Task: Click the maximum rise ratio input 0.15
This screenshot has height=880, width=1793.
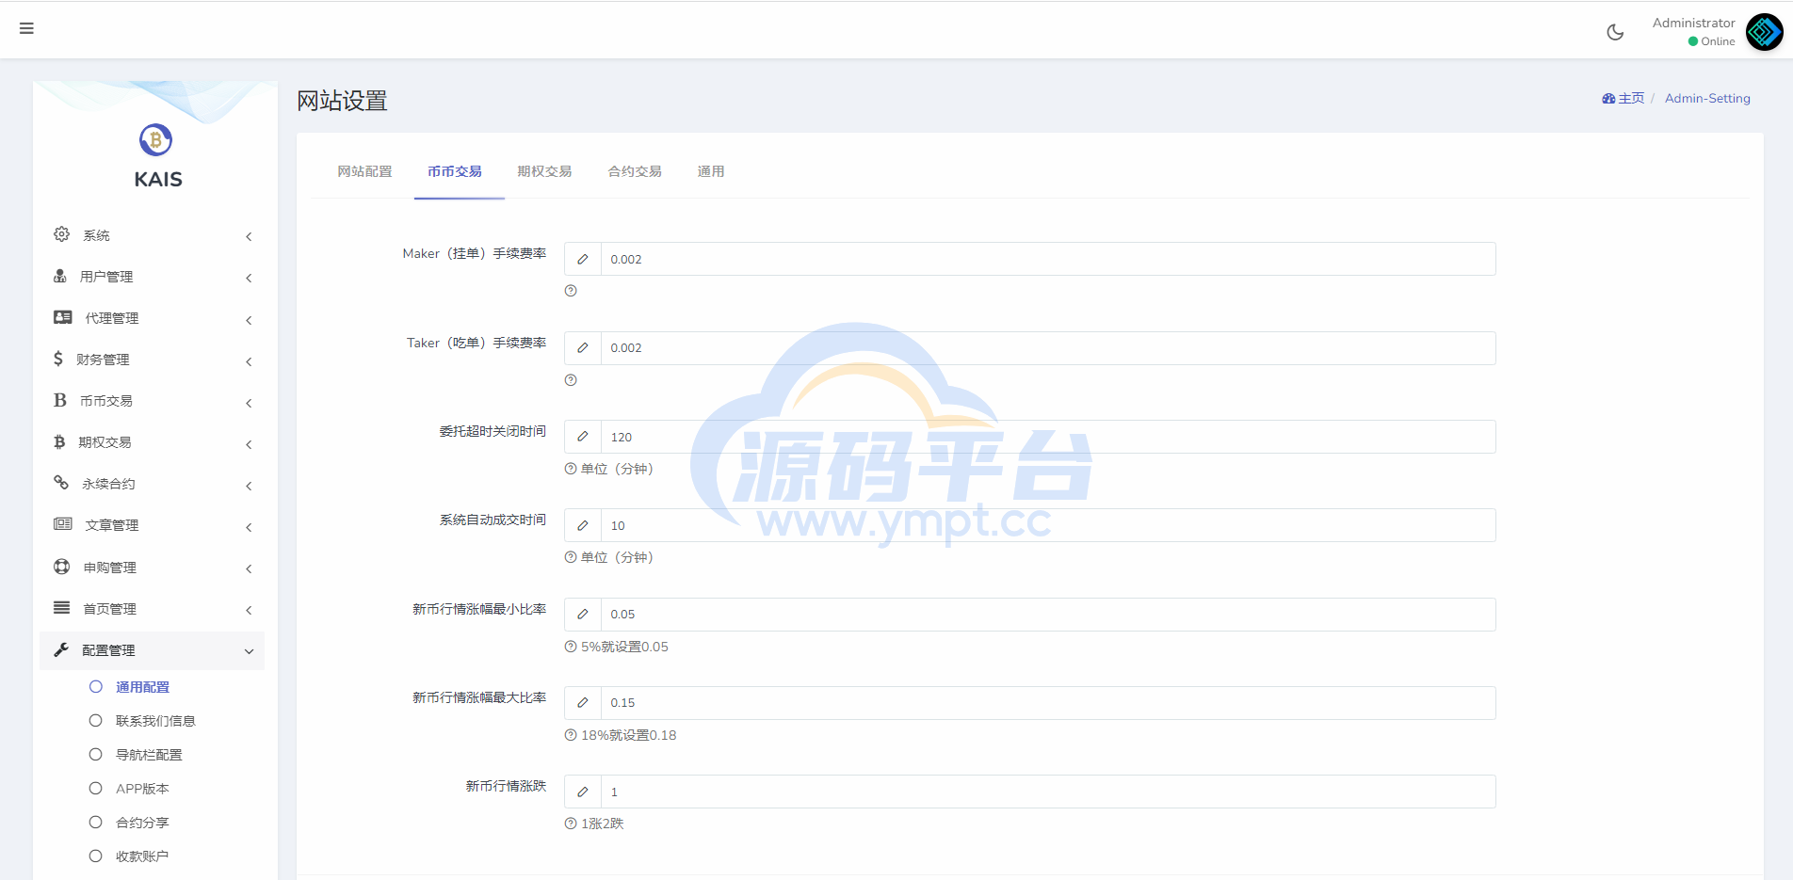Action: (1048, 703)
